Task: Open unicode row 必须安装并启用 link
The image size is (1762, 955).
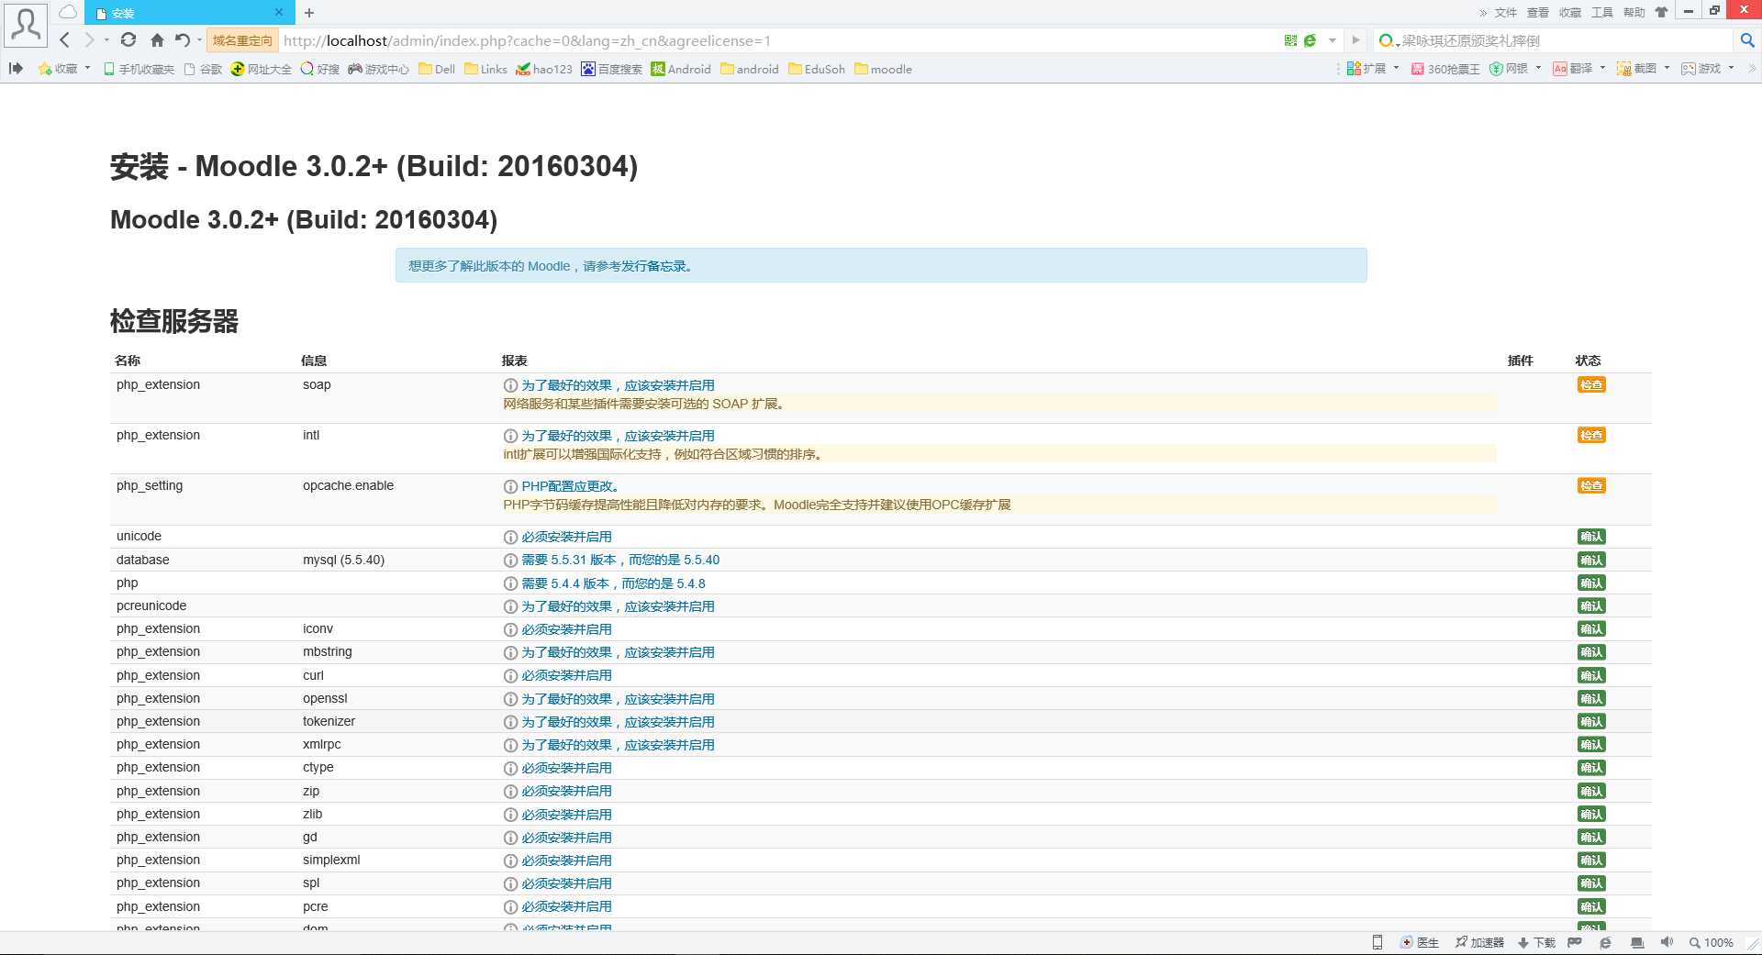Action: coord(566,537)
